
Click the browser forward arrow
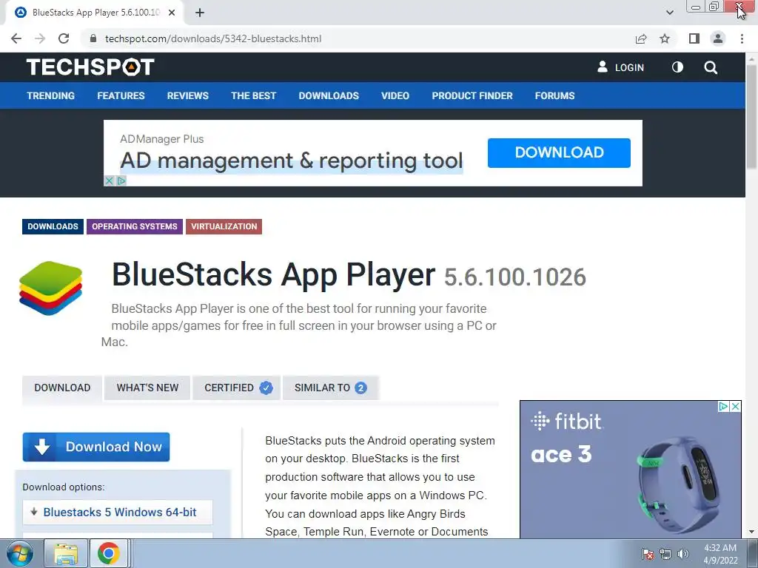(x=40, y=38)
